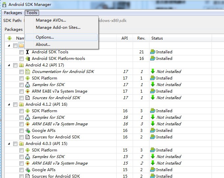Check the API 17 Sources for Android SDK checkbox
The width and height of the screenshot is (224, 178).
point(21,98)
